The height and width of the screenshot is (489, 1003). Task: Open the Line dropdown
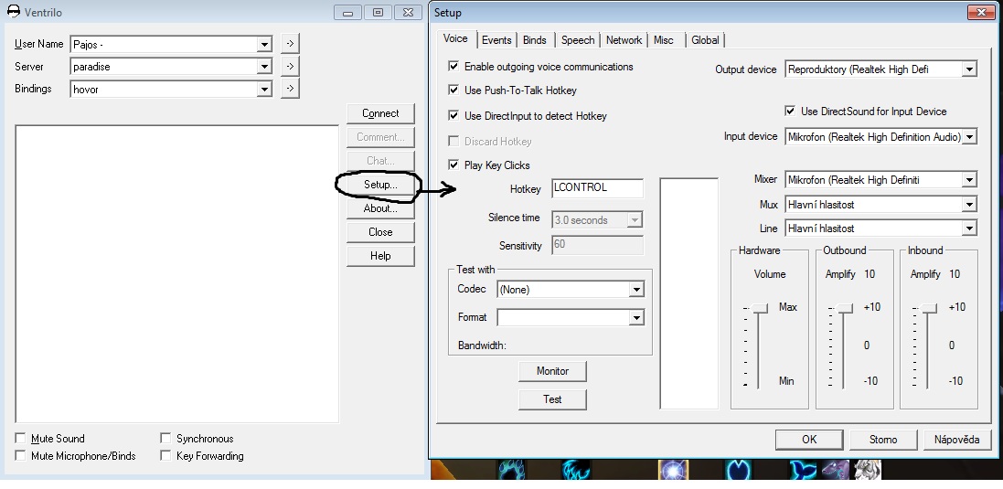click(969, 229)
